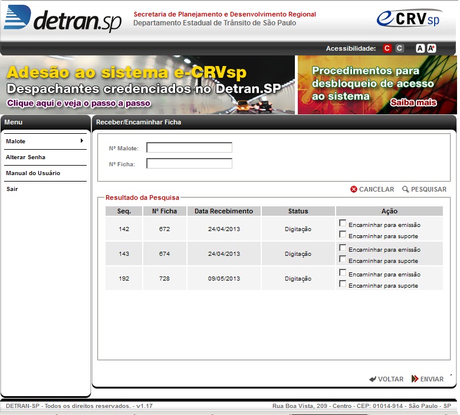Click the Seq. column header
The width and height of the screenshot is (460, 415).
(x=124, y=211)
